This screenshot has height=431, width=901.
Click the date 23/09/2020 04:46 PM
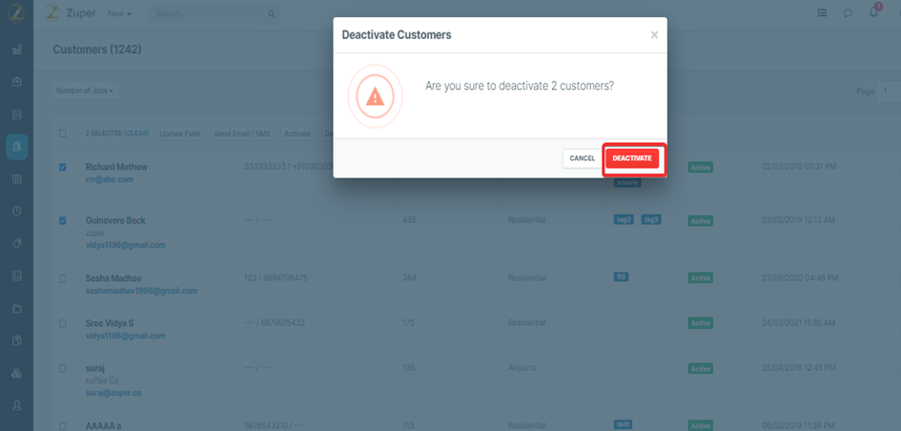point(799,278)
